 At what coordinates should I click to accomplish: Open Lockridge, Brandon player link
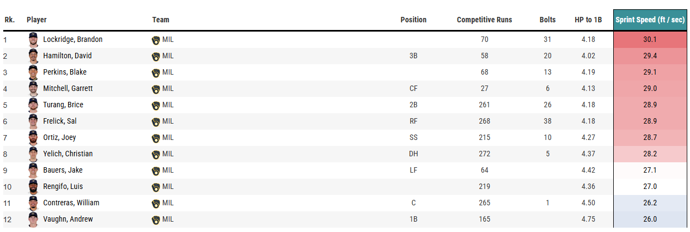point(72,40)
